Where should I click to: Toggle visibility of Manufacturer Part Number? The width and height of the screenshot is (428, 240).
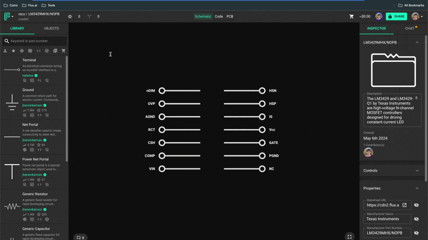[416, 233]
